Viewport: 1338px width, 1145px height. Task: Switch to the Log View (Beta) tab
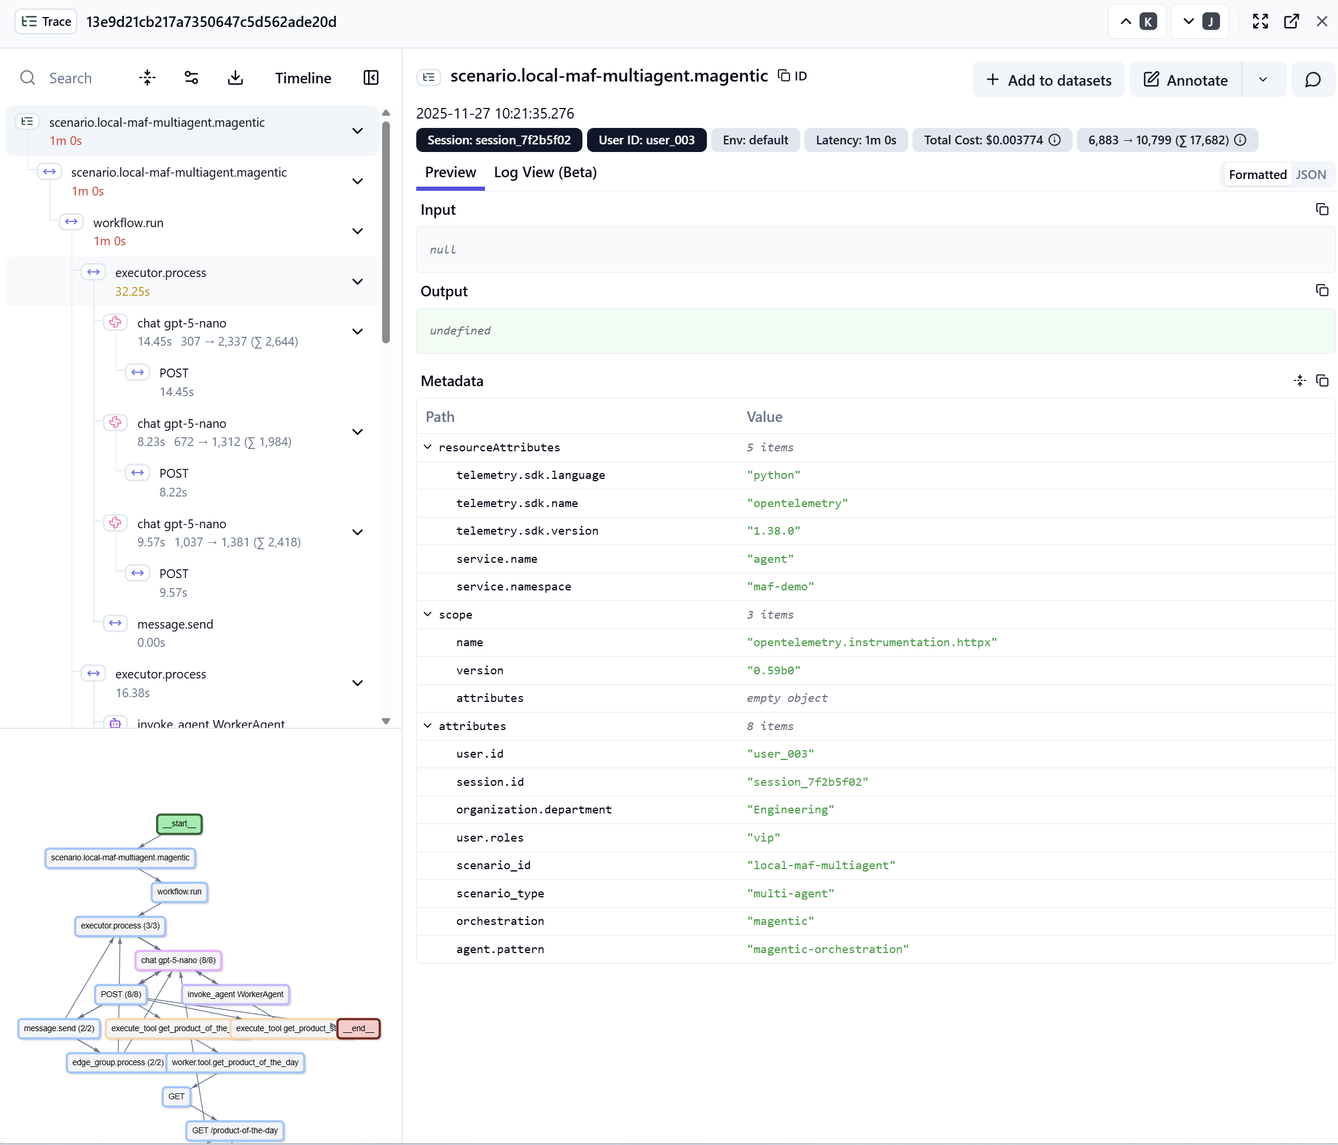click(x=545, y=173)
